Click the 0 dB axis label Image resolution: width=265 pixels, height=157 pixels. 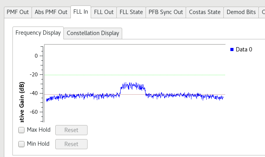pos(36,56)
